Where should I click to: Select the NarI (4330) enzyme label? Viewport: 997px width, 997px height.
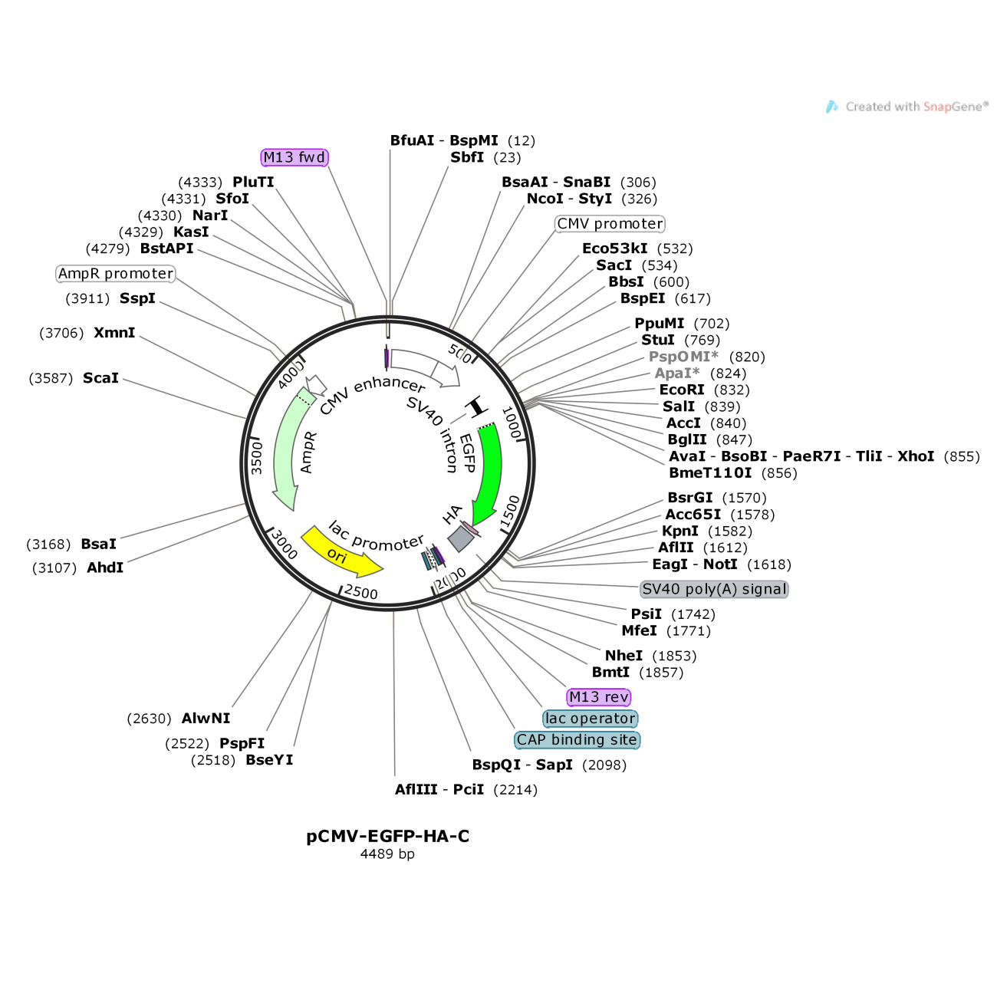(183, 216)
